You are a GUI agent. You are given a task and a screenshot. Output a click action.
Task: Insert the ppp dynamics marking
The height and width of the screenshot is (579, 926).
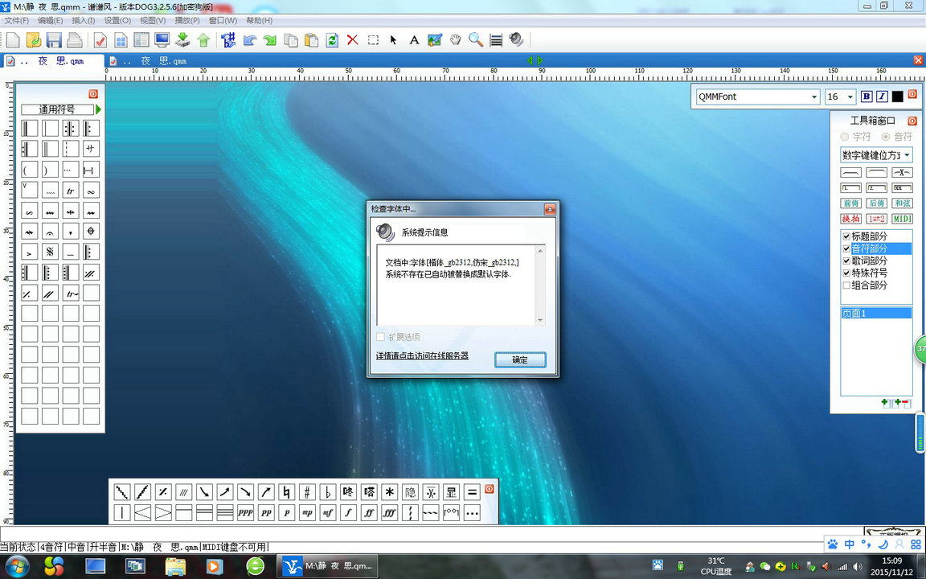(245, 513)
